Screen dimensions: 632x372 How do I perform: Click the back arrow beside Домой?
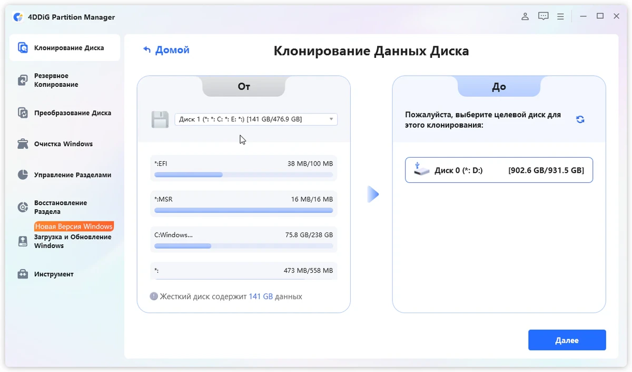(147, 50)
